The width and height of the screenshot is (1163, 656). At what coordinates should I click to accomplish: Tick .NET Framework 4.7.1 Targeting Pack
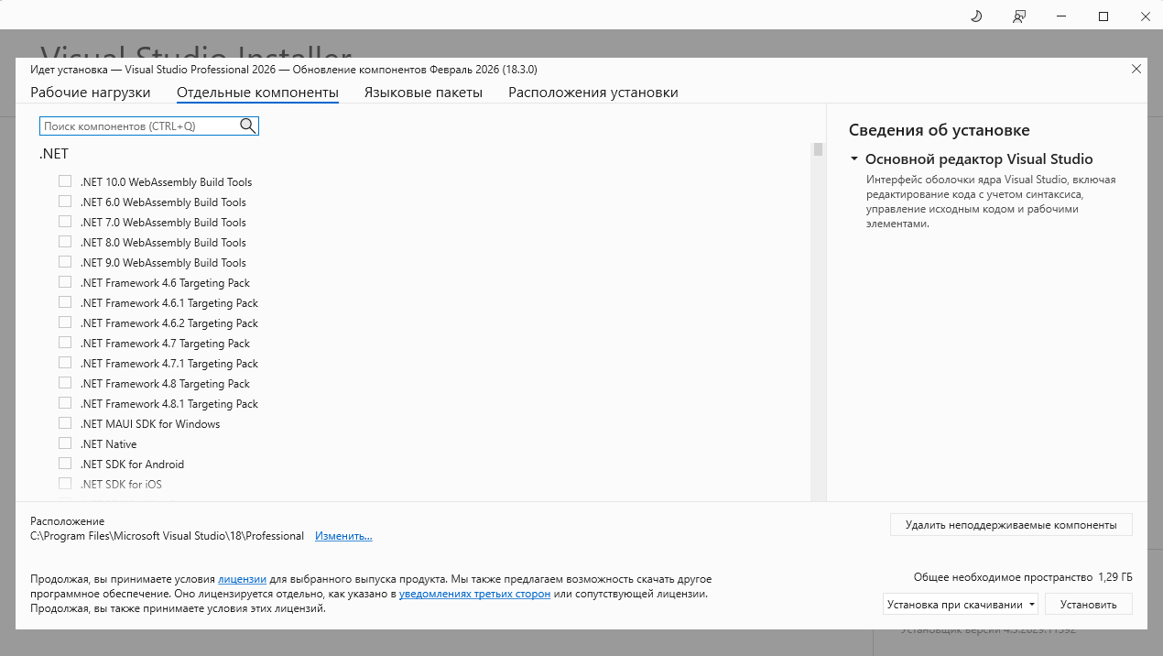pos(65,363)
